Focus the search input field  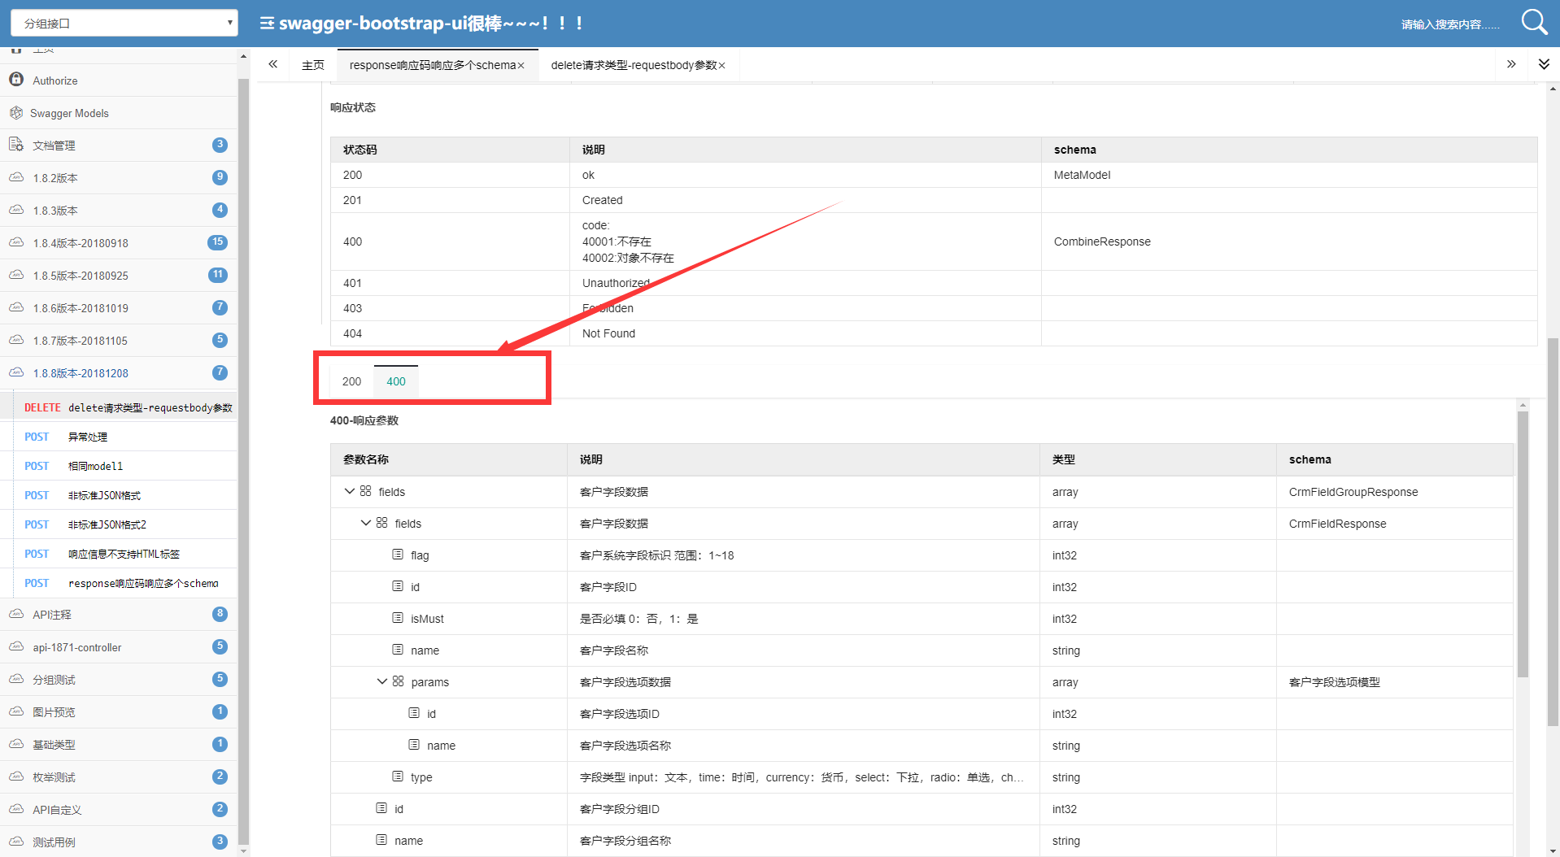[1451, 24]
